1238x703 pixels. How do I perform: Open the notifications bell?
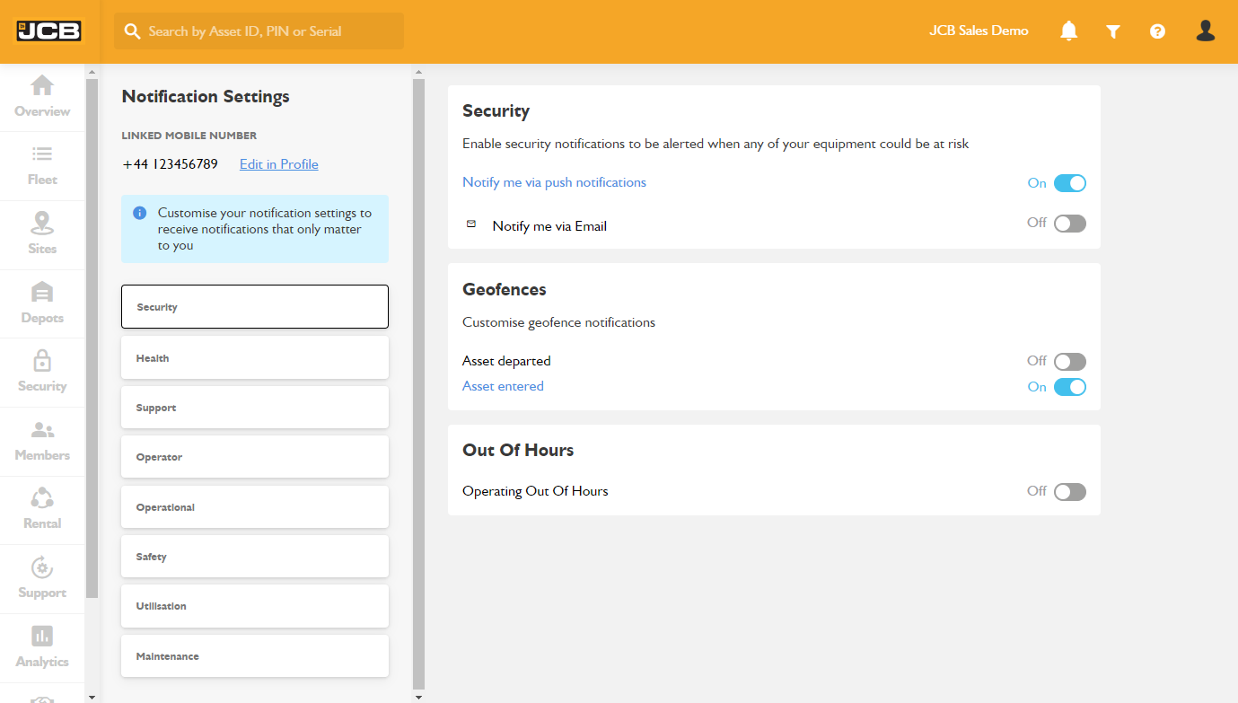(x=1068, y=31)
